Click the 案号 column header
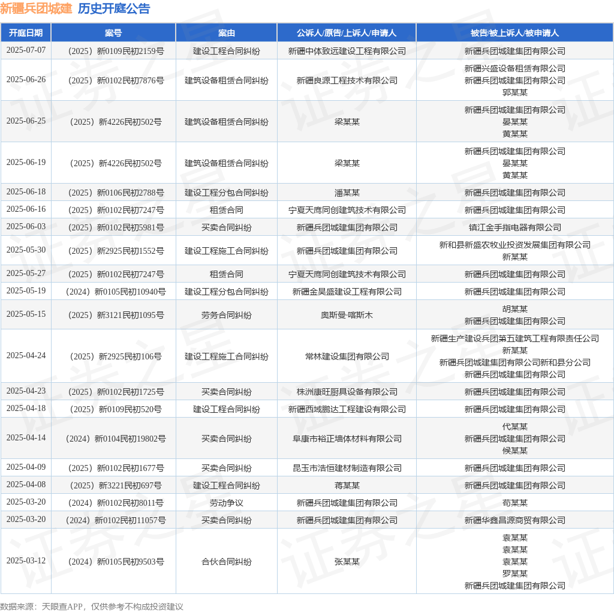 pyautogui.click(x=113, y=33)
